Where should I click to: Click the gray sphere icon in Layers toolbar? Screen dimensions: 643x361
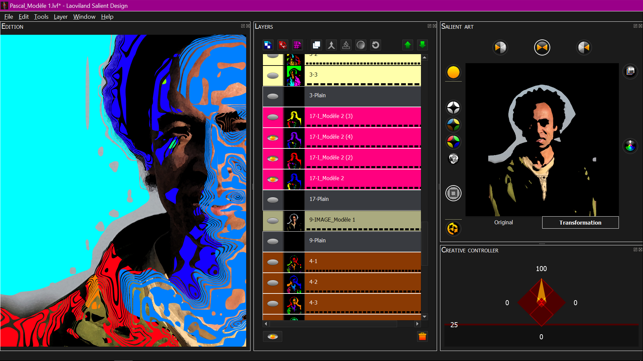click(x=361, y=45)
